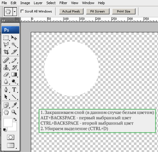The image size is (158, 152).
Task: Open the Hand tool preset dropdown arrow
Action: pos(15,12)
